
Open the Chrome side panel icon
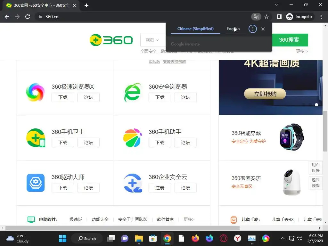tap(279, 17)
